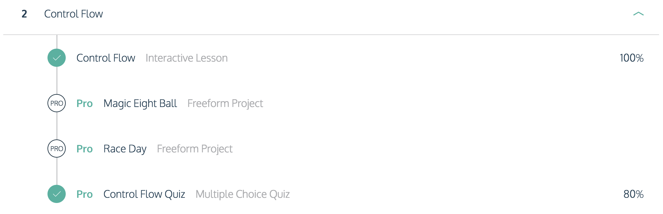The width and height of the screenshot is (663, 214).
Task: Click Freeform Project label beside Magic Eight Ball
Action: coord(225,103)
